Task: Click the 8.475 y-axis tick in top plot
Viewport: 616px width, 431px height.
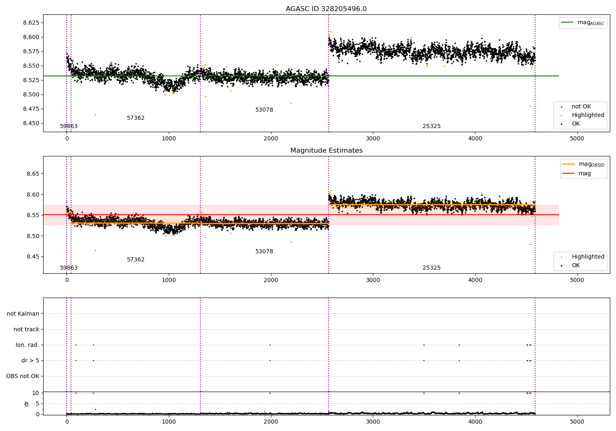Action: [x=31, y=109]
